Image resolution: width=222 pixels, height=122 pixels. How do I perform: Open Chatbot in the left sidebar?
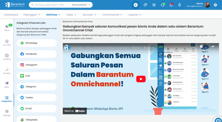(7, 57)
